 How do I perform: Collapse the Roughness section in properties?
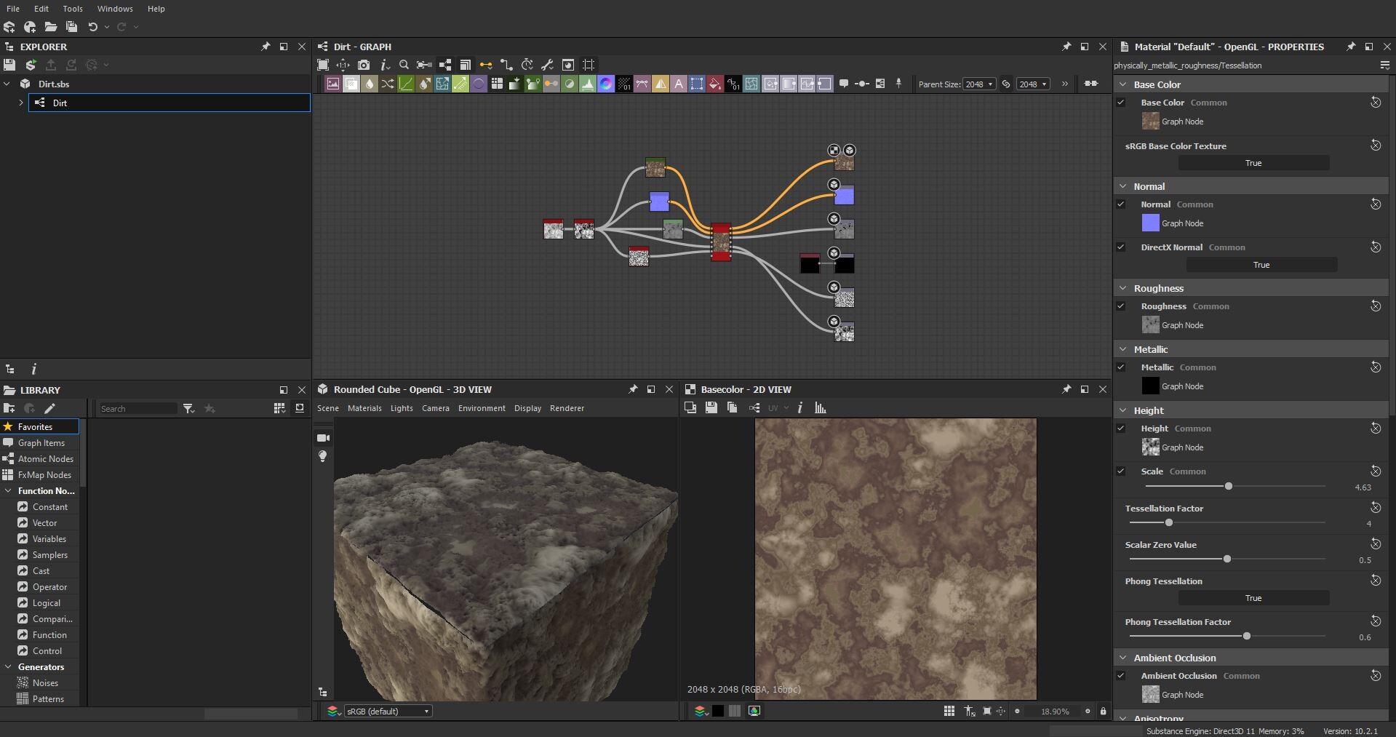[x=1122, y=288]
